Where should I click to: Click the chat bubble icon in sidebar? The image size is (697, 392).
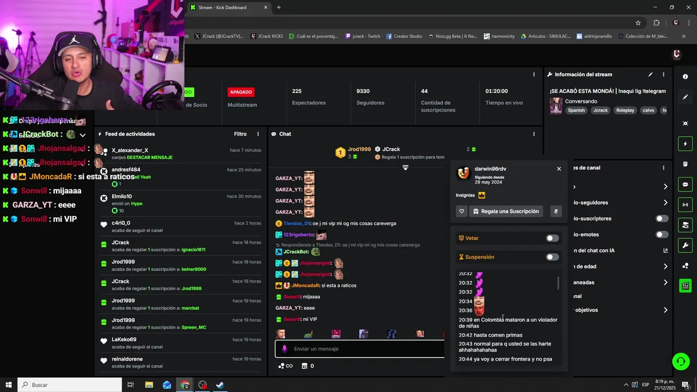click(685, 185)
